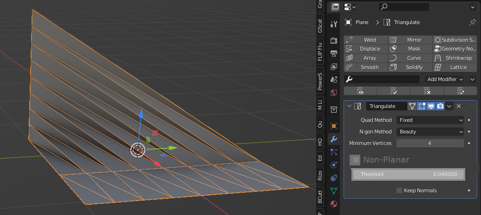
Task: Open the Object properties tab
Action: 334,126
